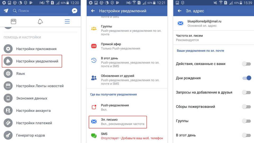Open the notifications bell tab
The height and width of the screenshot is (143, 254).
pos(40,21)
